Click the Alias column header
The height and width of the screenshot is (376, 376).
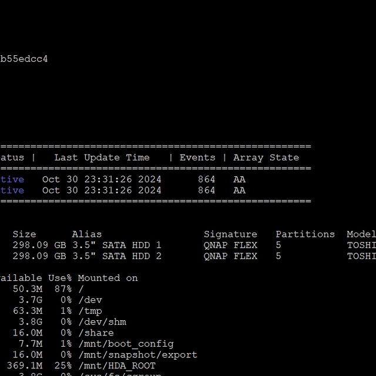tap(86, 234)
